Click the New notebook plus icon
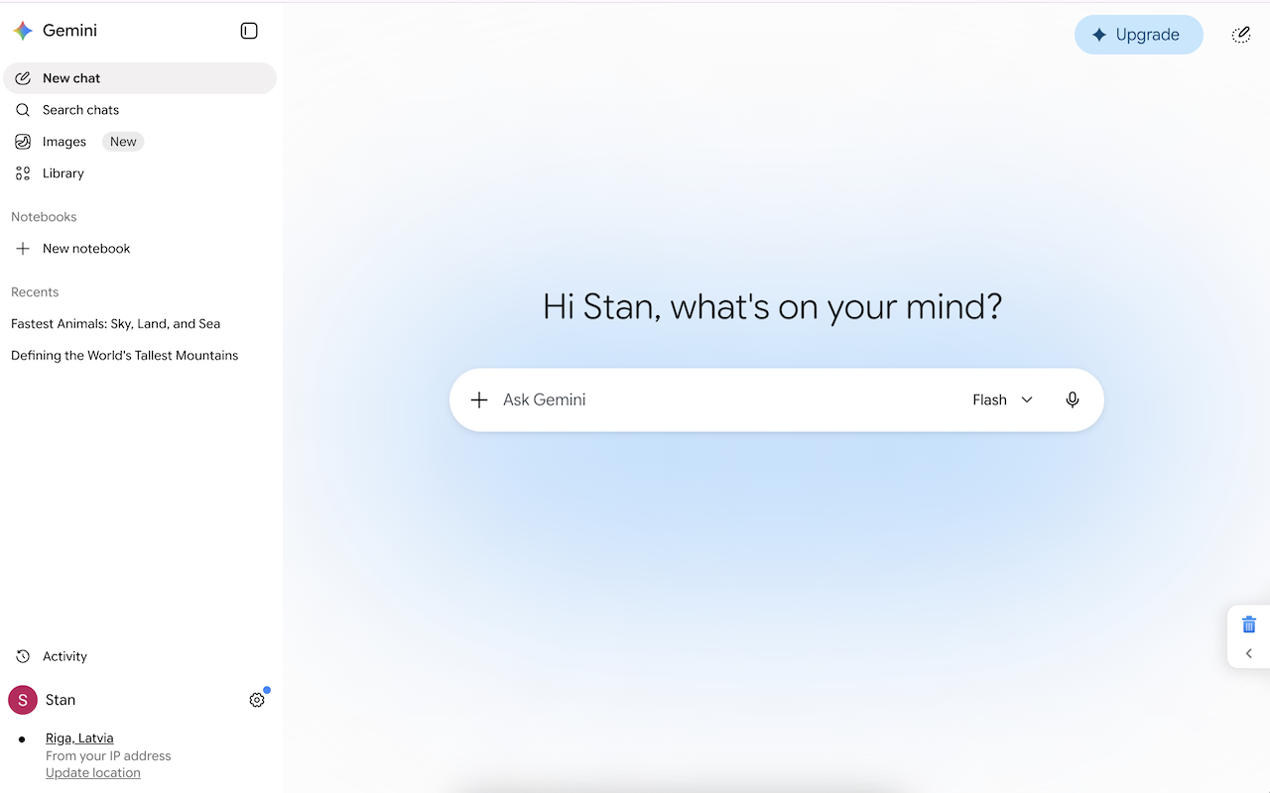 pos(23,249)
